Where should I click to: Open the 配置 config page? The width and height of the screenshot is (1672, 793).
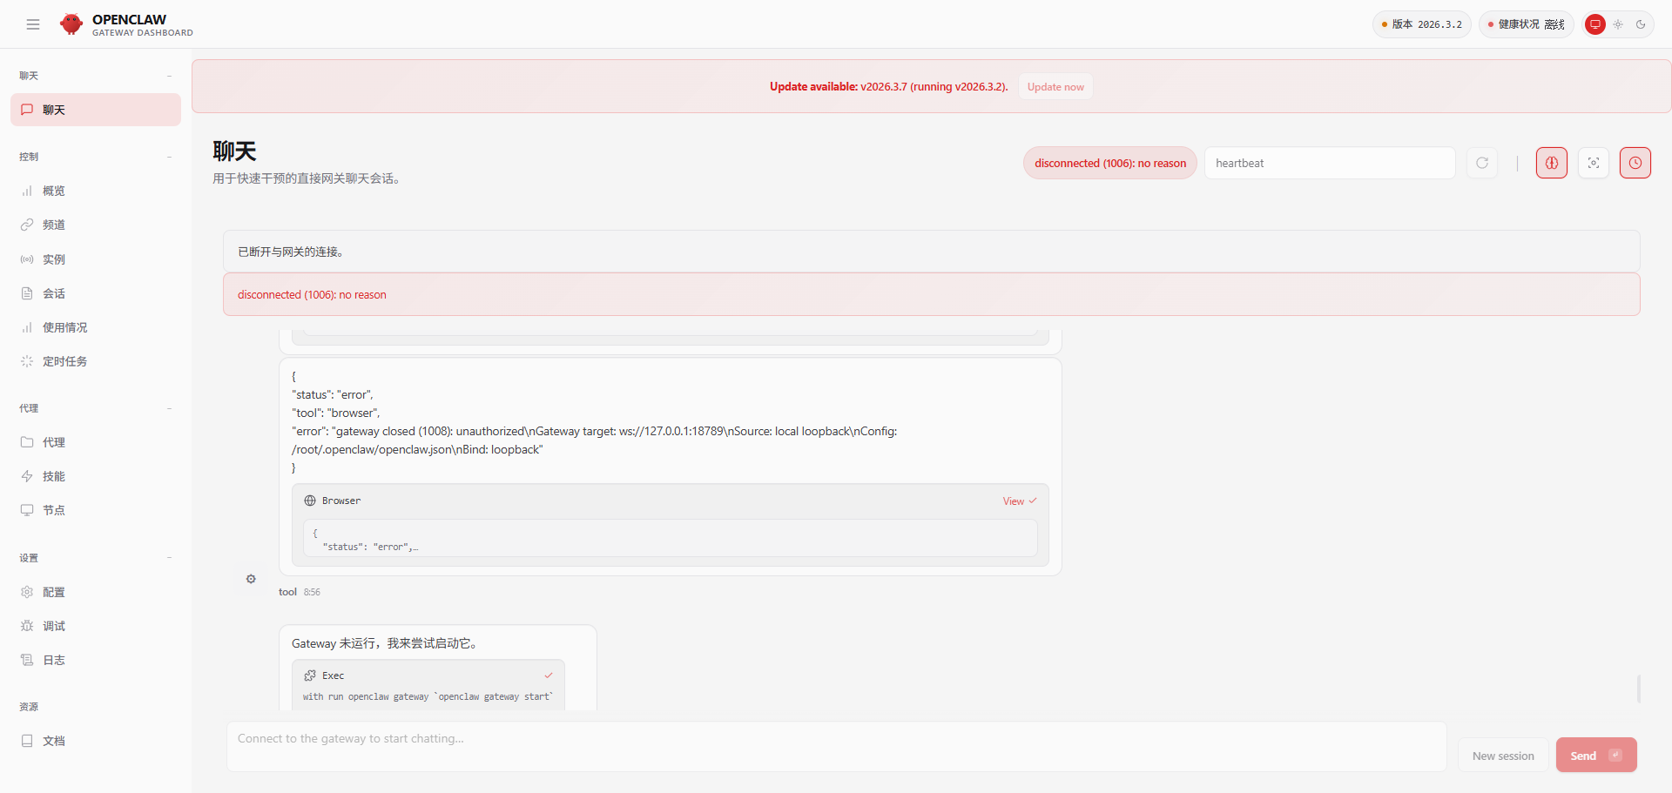96,592
